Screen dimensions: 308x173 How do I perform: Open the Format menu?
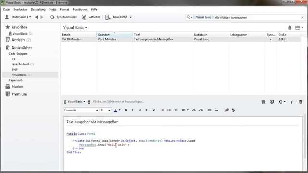(x=64, y=9)
